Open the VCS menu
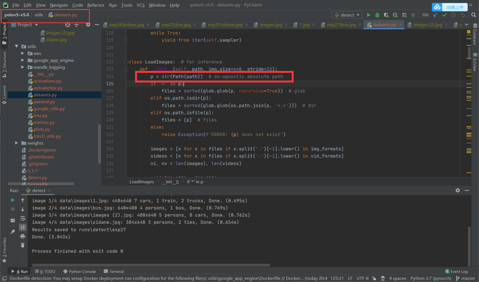The height and width of the screenshot is (282, 479). [x=141, y=5]
